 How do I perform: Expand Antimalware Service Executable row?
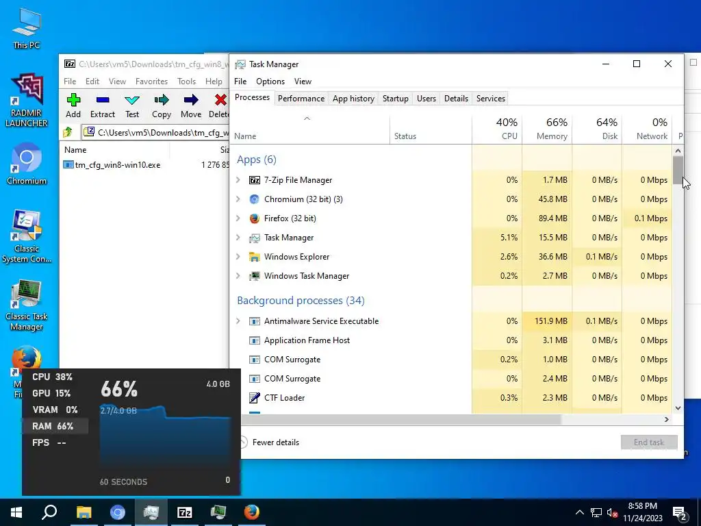coord(238,321)
